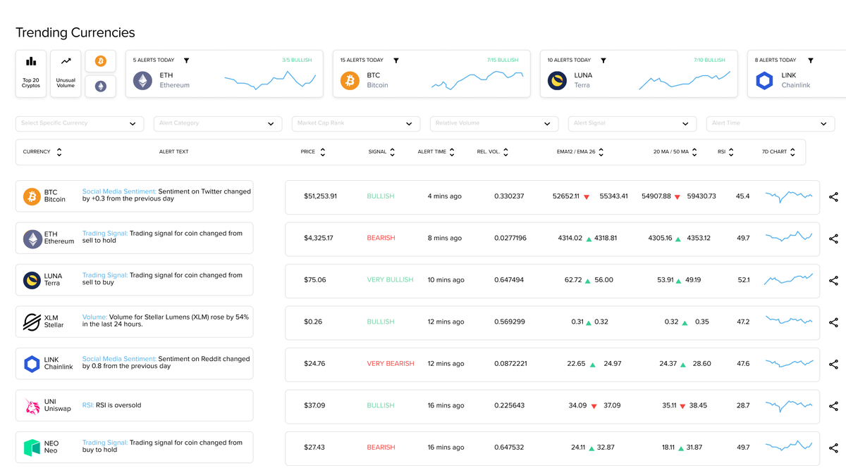This screenshot has width=846, height=475.
Task: Share the BTC Bitcoin alert row
Action: pyautogui.click(x=833, y=197)
